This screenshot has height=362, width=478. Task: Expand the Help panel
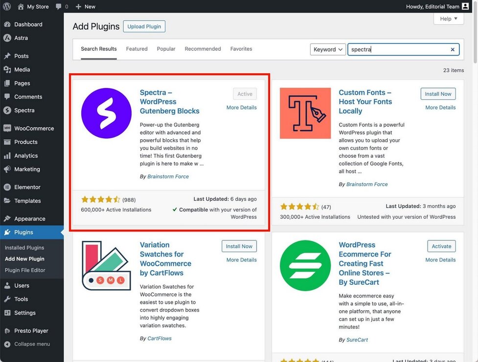click(448, 18)
